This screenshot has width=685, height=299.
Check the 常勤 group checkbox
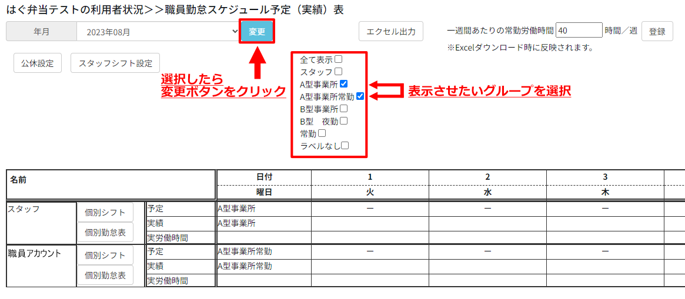[x=322, y=133]
